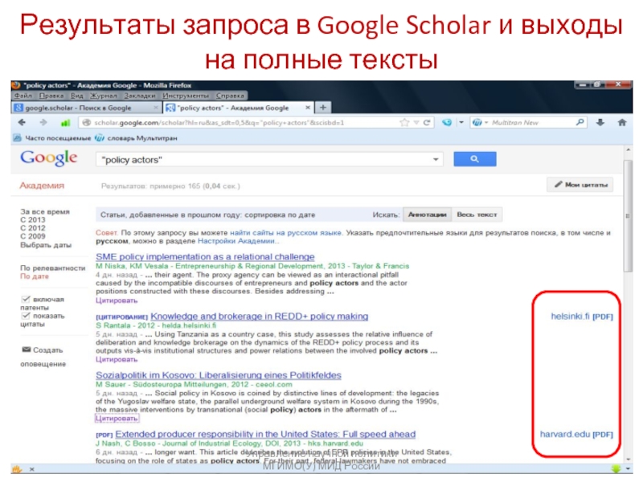Select the Аннотации search option
Screen dimensions: 643x482
pos(428,214)
